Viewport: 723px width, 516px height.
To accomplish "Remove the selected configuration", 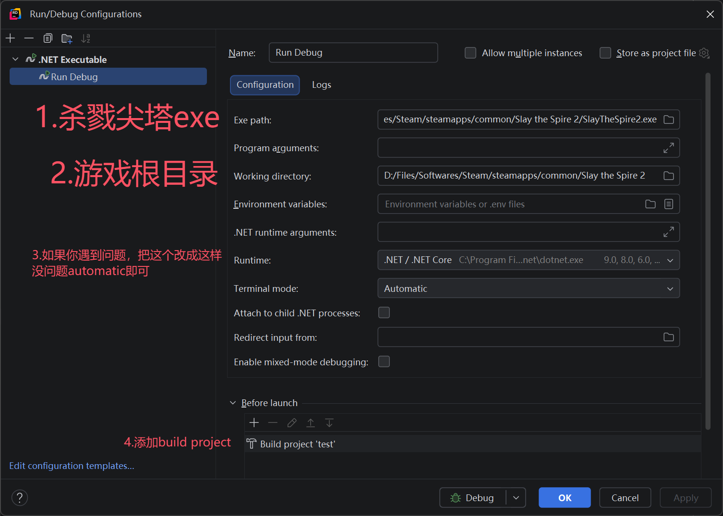I will tap(29, 38).
